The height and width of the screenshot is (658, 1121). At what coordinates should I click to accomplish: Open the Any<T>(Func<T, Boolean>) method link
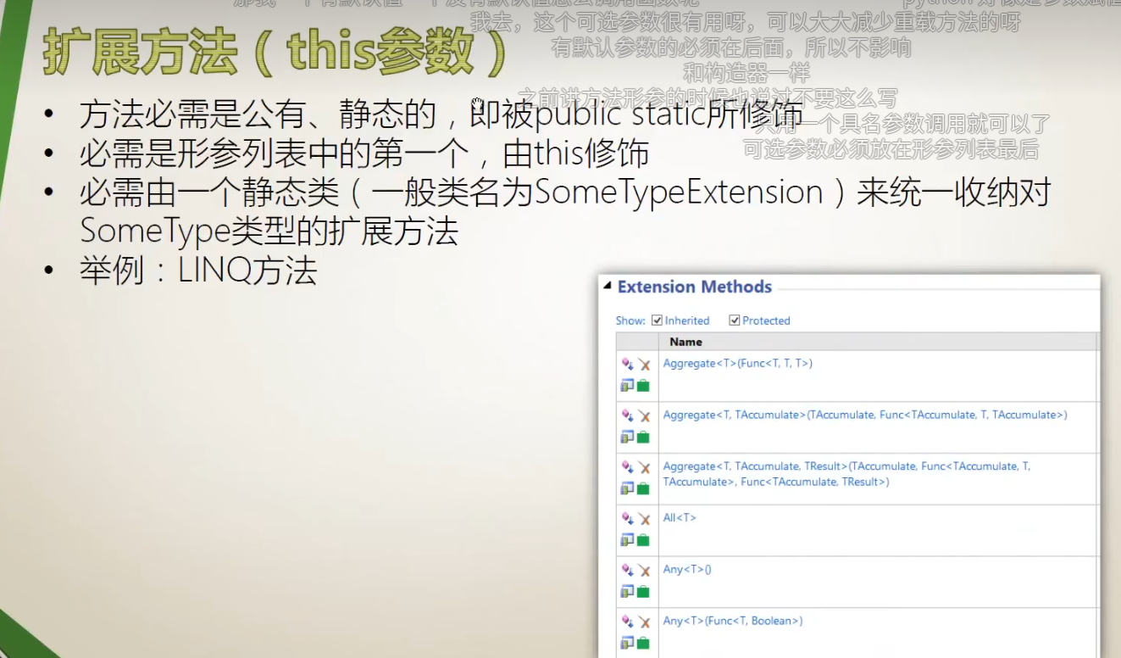[733, 622]
